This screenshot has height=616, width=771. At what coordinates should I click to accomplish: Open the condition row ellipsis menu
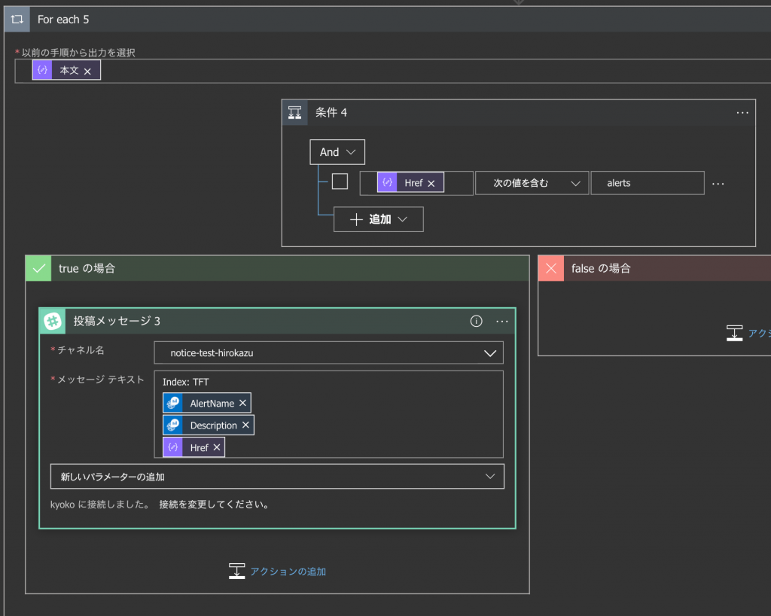[718, 184]
